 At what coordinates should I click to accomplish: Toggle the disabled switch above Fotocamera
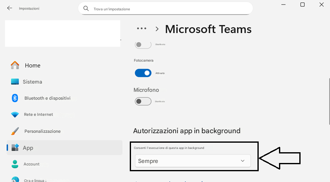pyautogui.click(x=143, y=45)
